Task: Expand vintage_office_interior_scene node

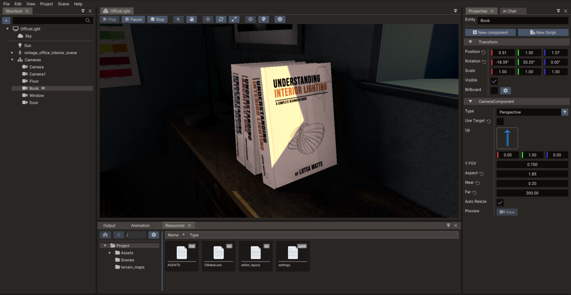Action: (12, 53)
